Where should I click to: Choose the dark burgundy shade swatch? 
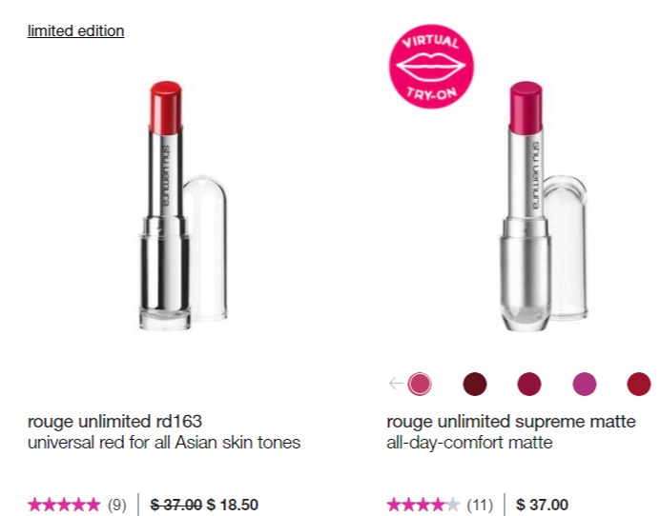point(475,384)
